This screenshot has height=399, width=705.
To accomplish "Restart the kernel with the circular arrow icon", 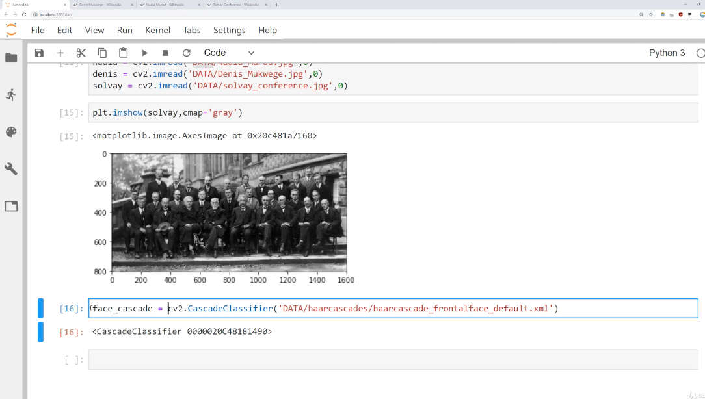I will pos(186,53).
